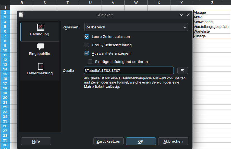
Task: Enable Groß-/Kleinschreibung checkbox
Action: coord(87,45)
